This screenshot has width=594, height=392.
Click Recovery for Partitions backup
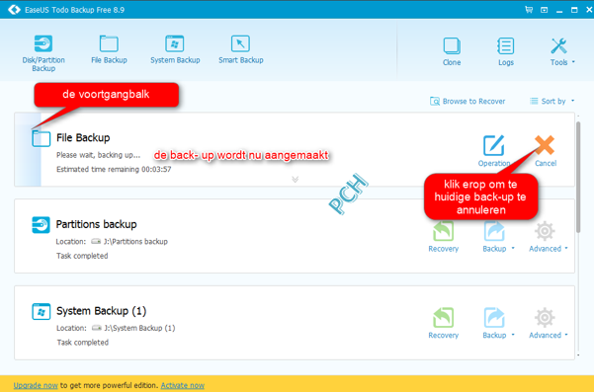coord(443,237)
